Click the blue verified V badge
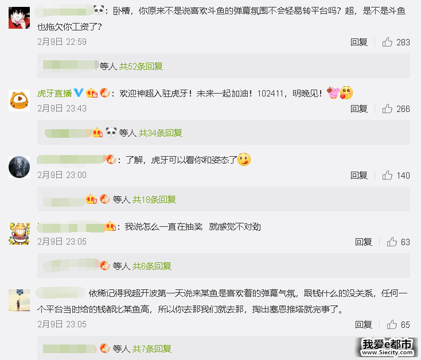421x360 pixels. click(x=79, y=93)
